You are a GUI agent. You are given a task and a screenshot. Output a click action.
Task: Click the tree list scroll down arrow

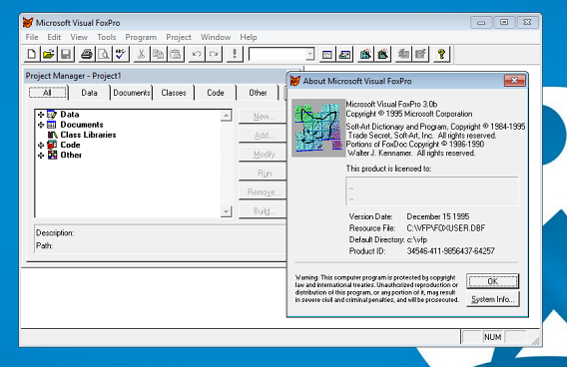pos(226,211)
